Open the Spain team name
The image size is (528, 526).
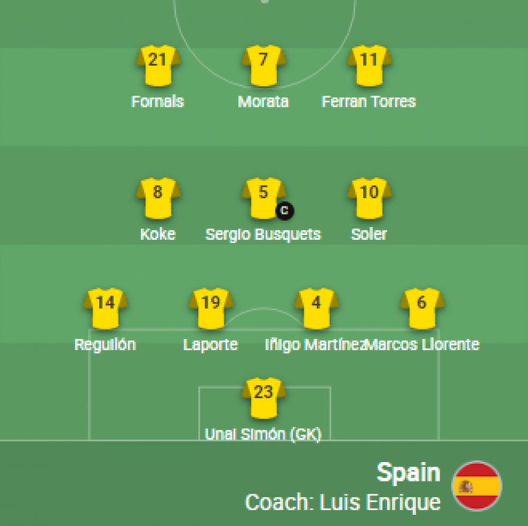pos(408,473)
